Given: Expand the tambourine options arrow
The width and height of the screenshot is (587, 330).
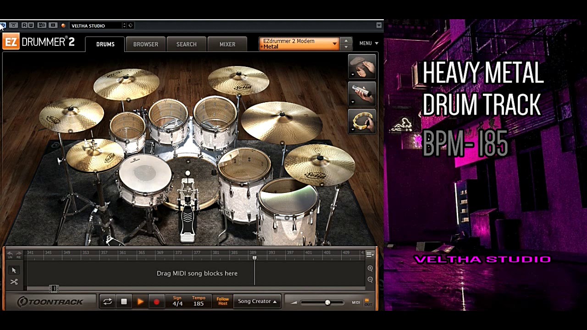Looking at the screenshot, I should [353, 130].
